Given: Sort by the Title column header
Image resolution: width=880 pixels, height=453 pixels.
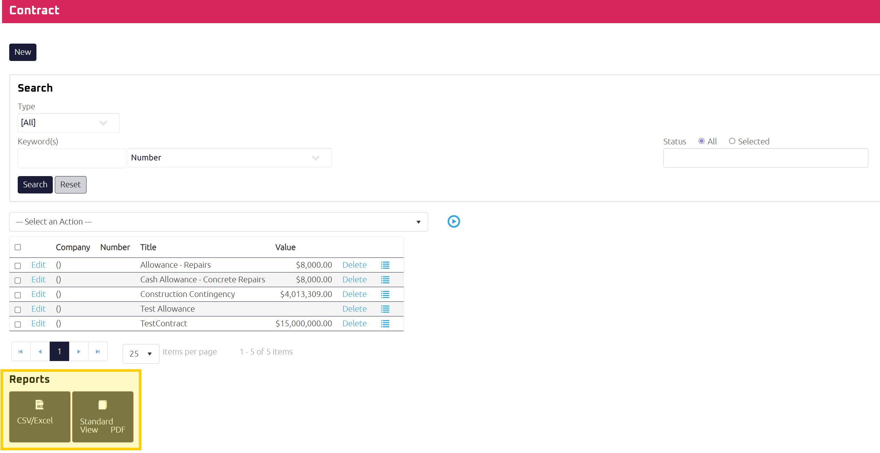Looking at the screenshot, I should [148, 247].
